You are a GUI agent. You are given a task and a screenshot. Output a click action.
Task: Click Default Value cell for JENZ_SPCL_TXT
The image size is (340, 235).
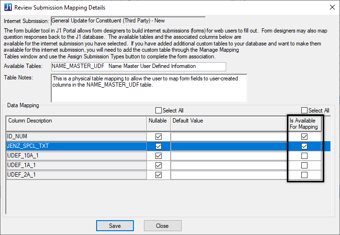point(229,146)
